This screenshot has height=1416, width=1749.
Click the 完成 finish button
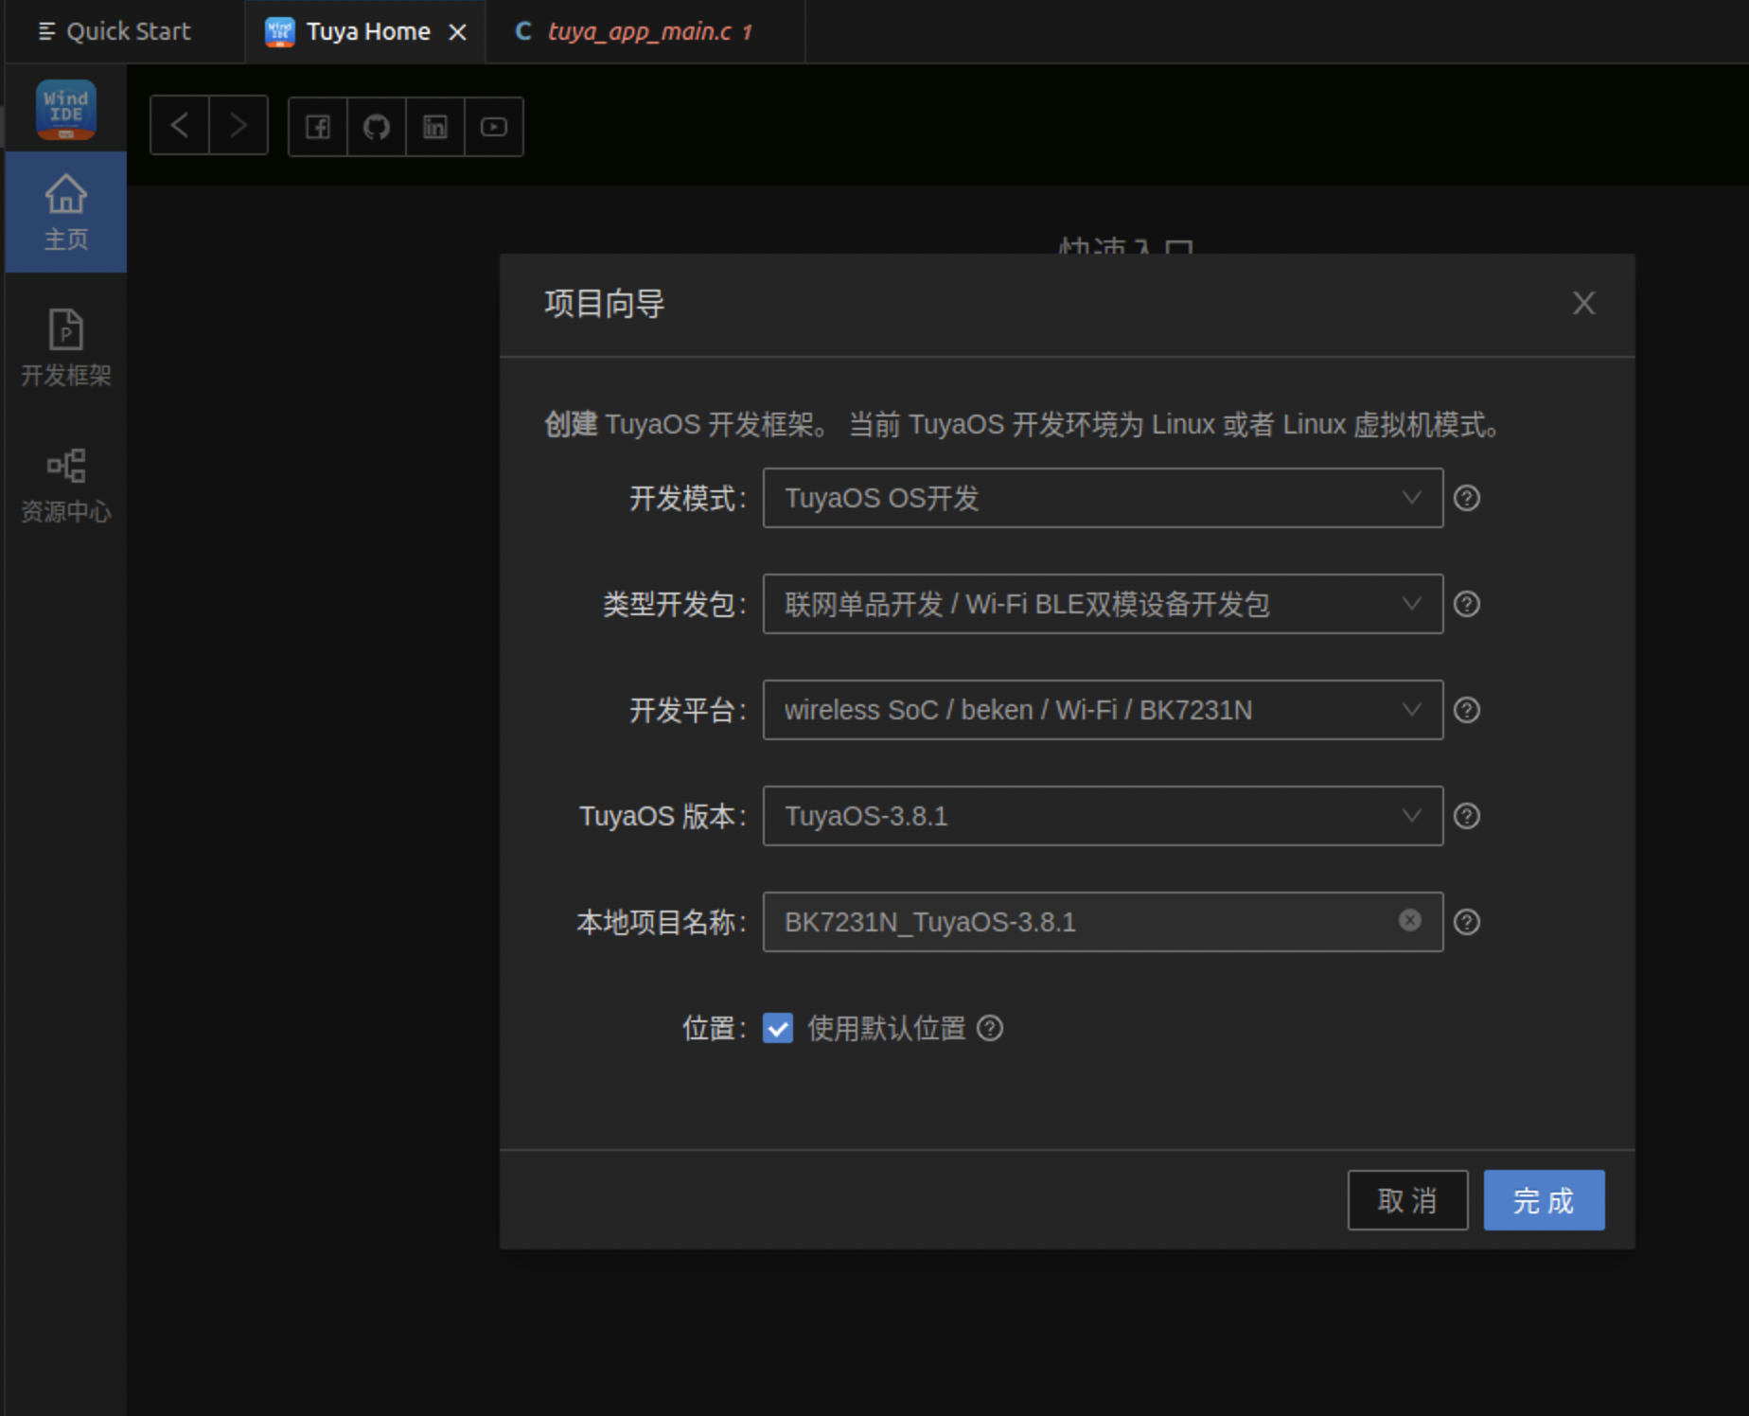[1544, 1200]
